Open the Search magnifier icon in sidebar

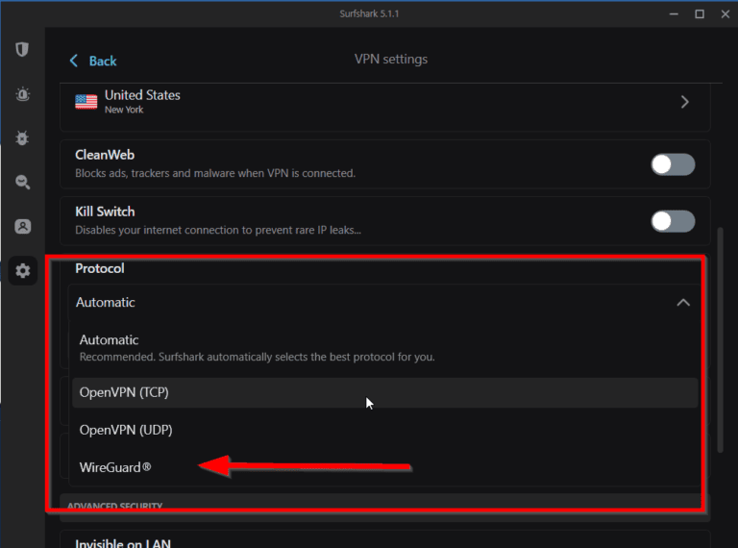[22, 183]
